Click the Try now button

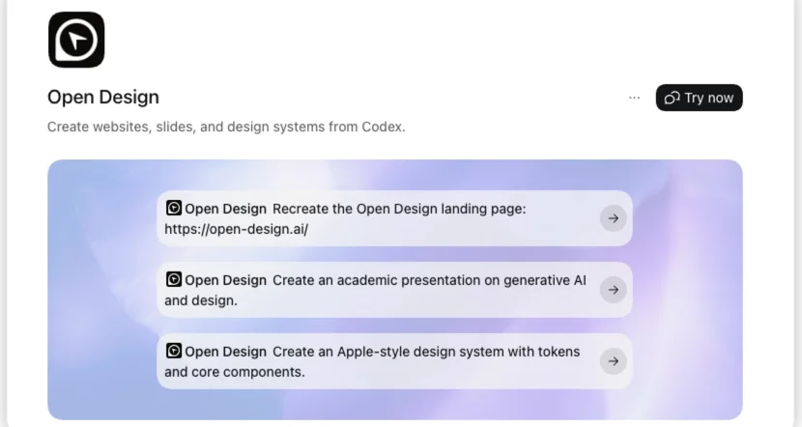pos(700,98)
